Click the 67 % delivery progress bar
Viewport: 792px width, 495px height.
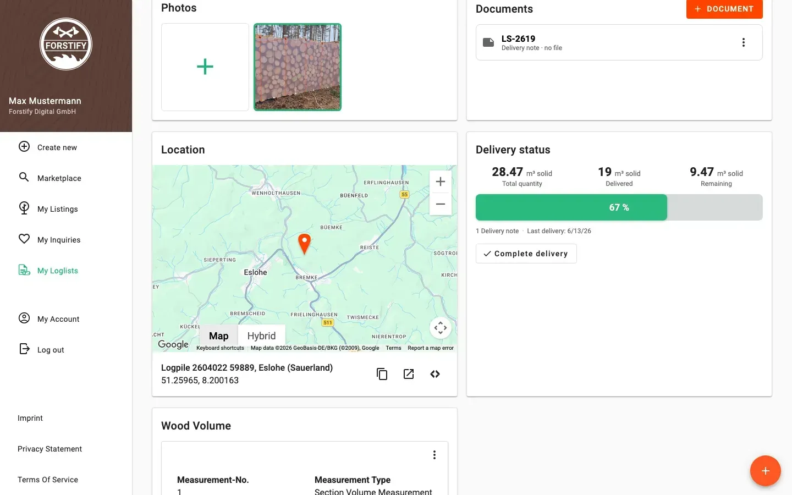point(619,207)
